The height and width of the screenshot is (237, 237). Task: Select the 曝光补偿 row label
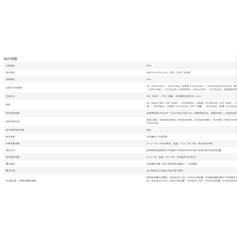[10, 171]
